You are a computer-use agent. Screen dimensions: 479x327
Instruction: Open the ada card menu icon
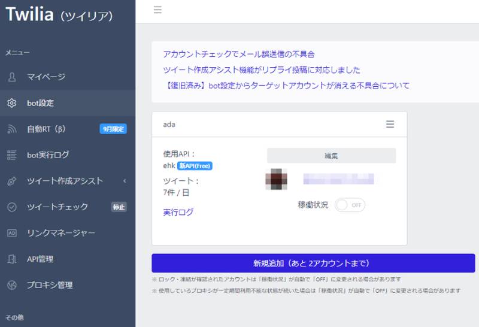click(x=390, y=124)
